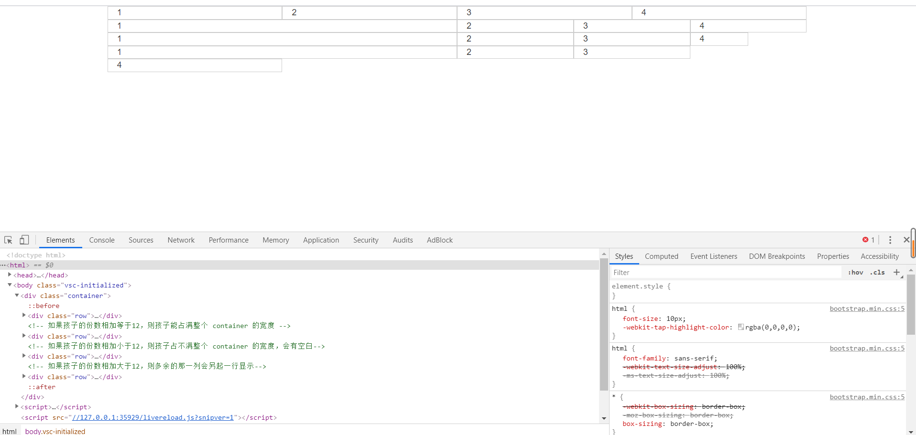Open the DOM Breakpoints sidebar tab
Viewport: 916px width, 435px height.
(x=777, y=256)
